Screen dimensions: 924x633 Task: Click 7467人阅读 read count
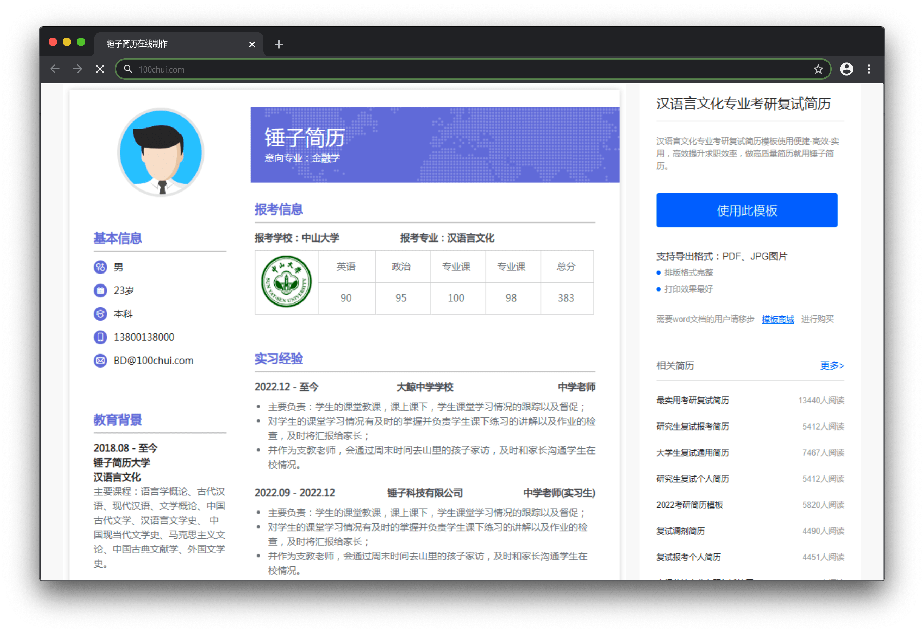pyautogui.click(x=823, y=452)
